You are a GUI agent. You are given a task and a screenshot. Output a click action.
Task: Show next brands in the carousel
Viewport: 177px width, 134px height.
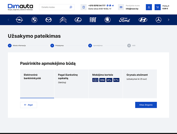pos(168,20)
